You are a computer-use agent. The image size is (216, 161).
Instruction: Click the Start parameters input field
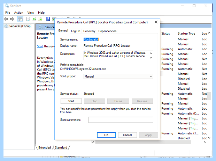point(121,120)
